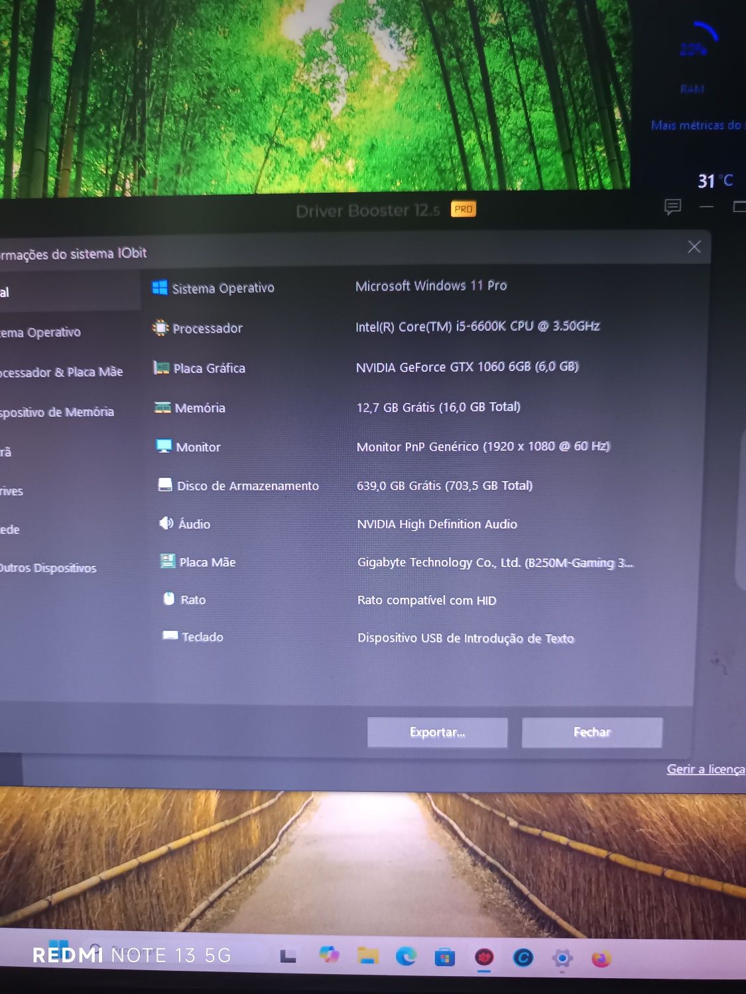Screen dimensions: 746x994
Task: Select the NVIDIA GeForce GTX 1060 6GB value
Action: pos(467,366)
